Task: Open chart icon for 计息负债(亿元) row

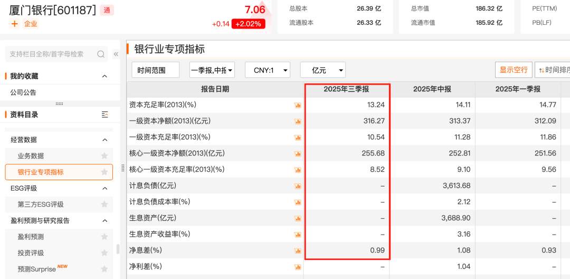Action: [297, 186]
